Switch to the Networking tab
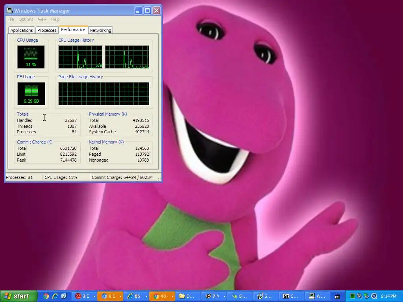Image resolution: width=403 pixels, height=302 pixels. [x=100, y=30]
